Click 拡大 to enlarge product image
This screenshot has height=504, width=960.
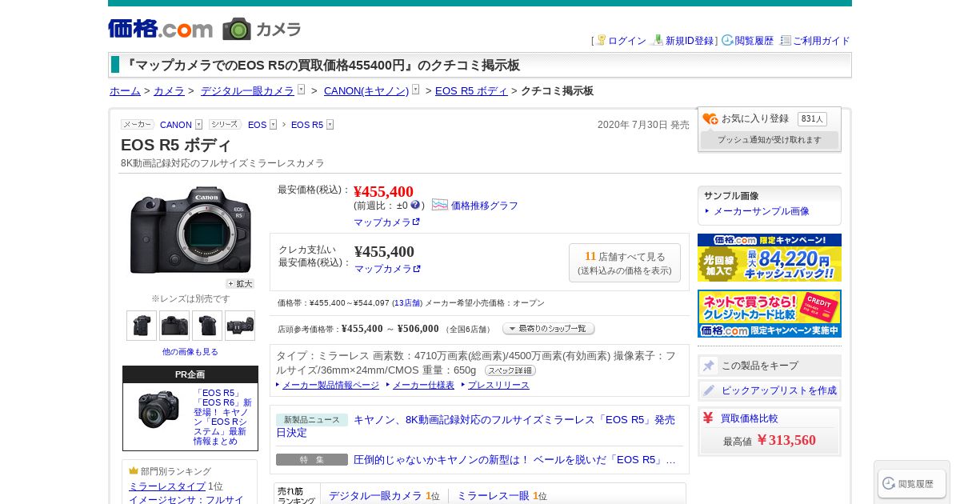click(239, 283)
